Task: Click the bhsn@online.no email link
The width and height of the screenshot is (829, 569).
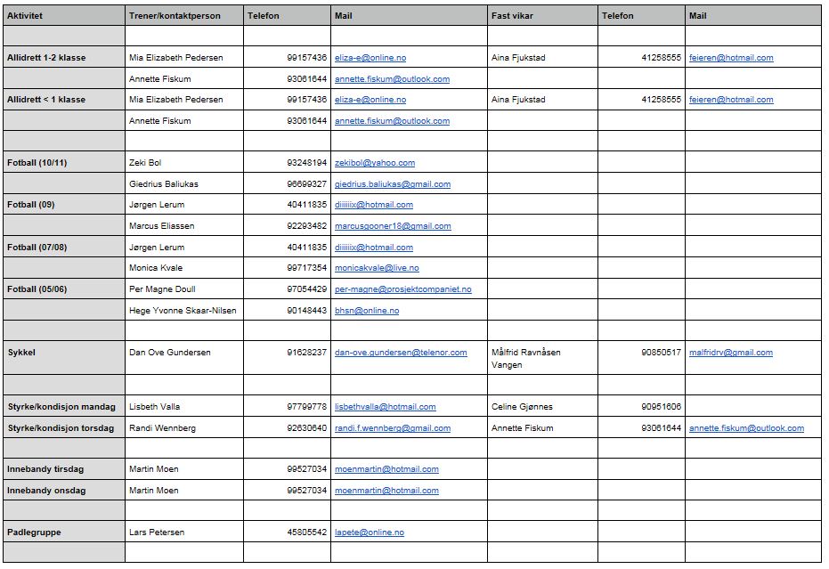Action: point(366,311)
